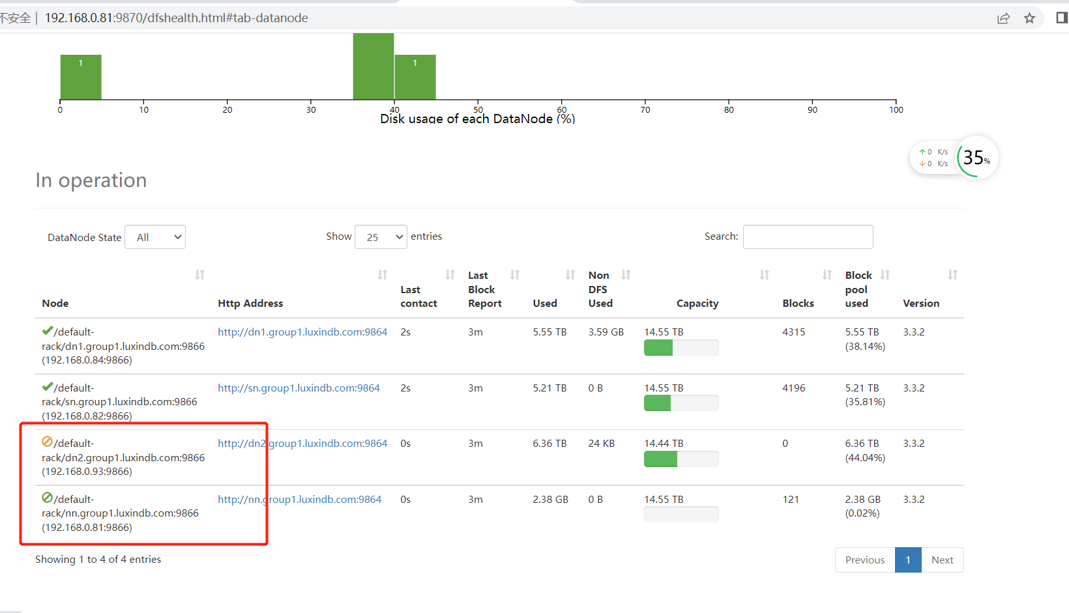Click histogram bar after 40 percent usage
The image size is (1069, 613).
coord(415,77)
